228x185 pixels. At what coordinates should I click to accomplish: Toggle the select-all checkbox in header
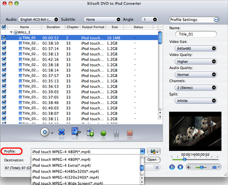[4, 27]
